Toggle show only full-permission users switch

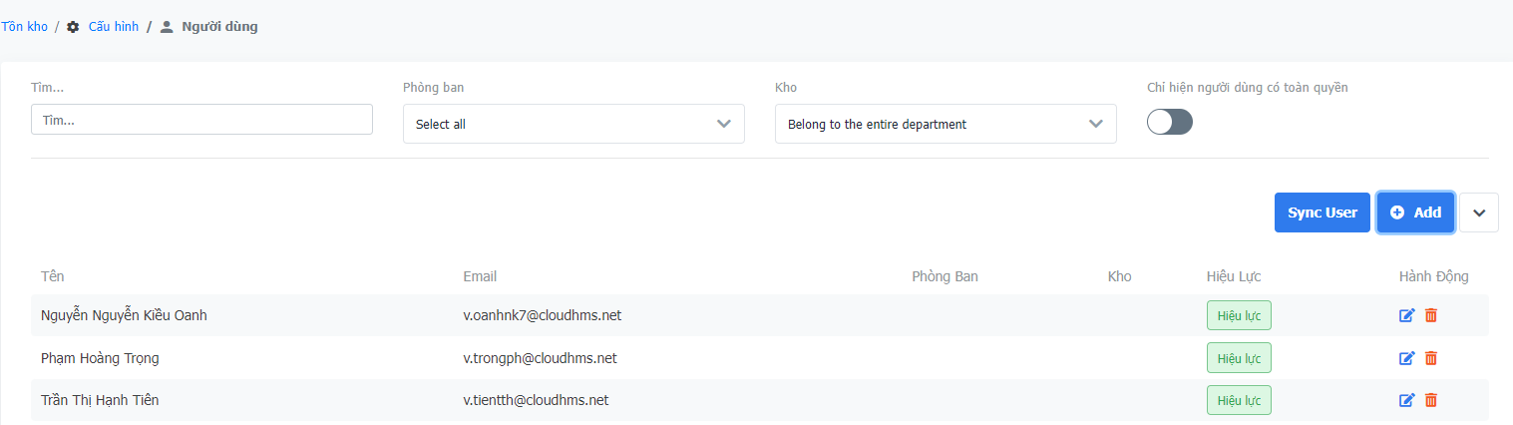coord(1170,122)
